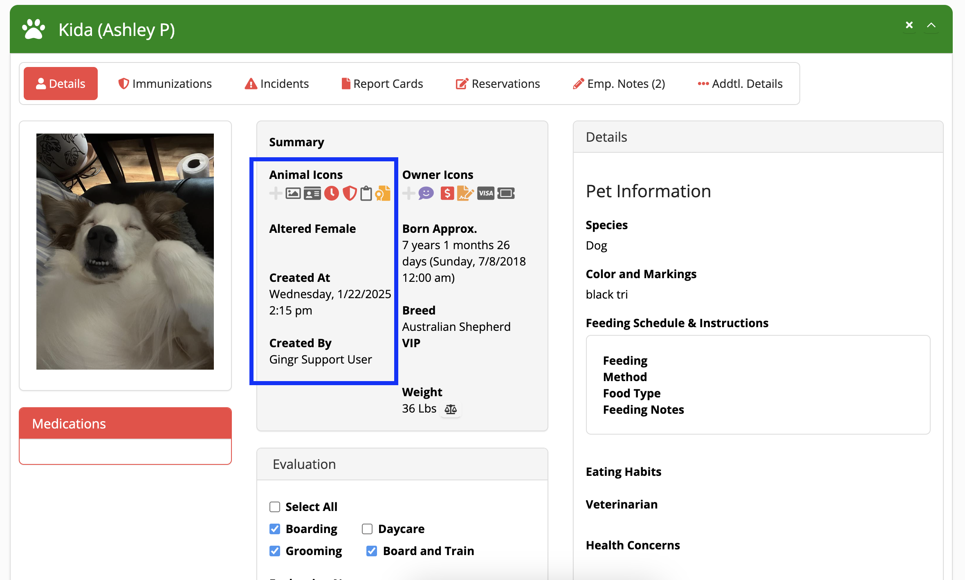The height and width of the screenshot is (580, 965).
Task: Click the 'VIP' label under Breed
Action: tap(411, 343)
